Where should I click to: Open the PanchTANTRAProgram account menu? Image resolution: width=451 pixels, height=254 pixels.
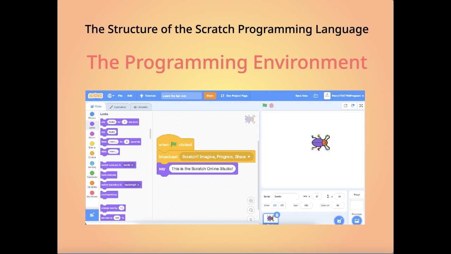point(344,96)
